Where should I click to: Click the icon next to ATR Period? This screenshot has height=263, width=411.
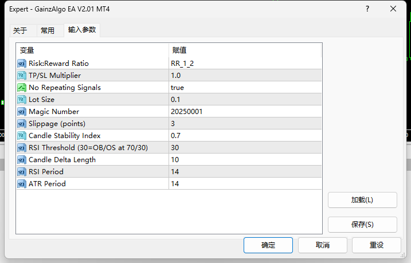(x=22, y=184)
